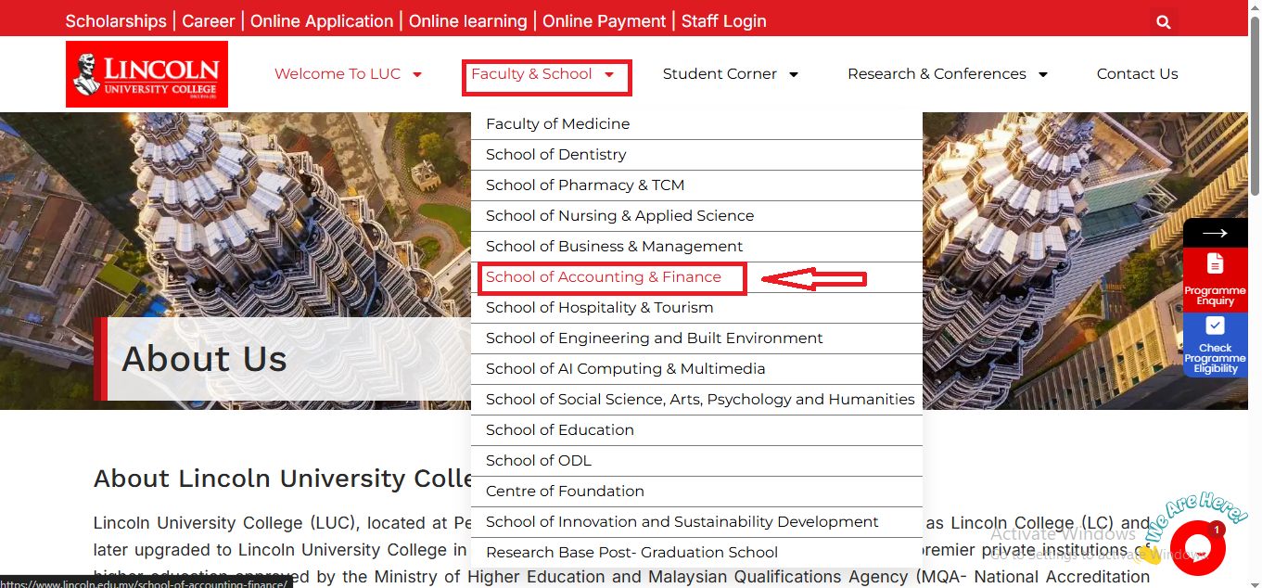Open School of Dentistry menu item
Viewport: 1262px width, 588px height.
[x=556, y=155]
